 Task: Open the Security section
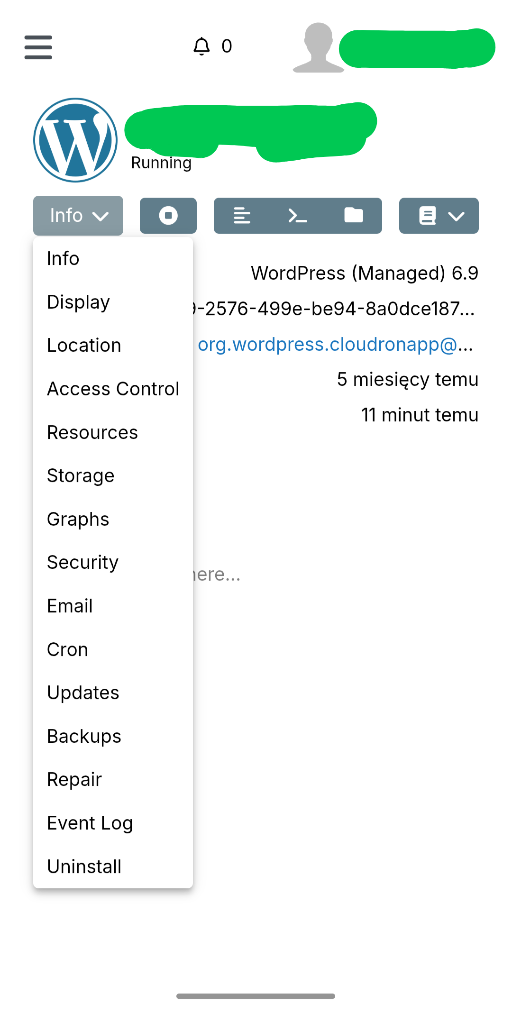[x=82, y=563]
